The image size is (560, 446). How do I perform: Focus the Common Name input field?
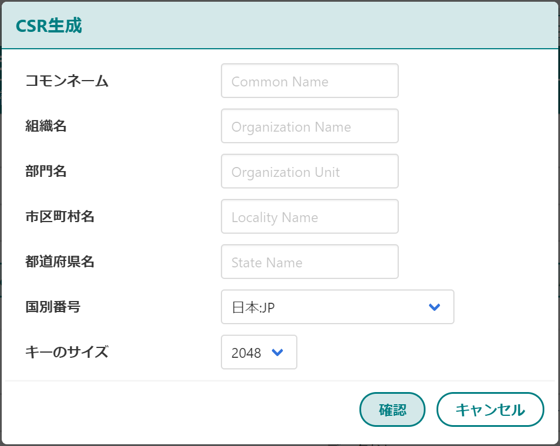point(310,81)
